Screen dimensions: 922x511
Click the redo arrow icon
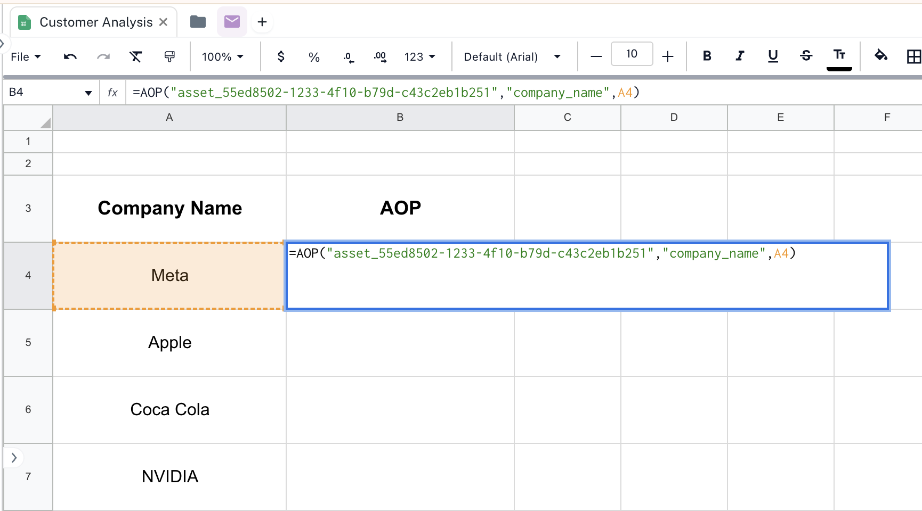pyautogui.click(x=103, y=56)
